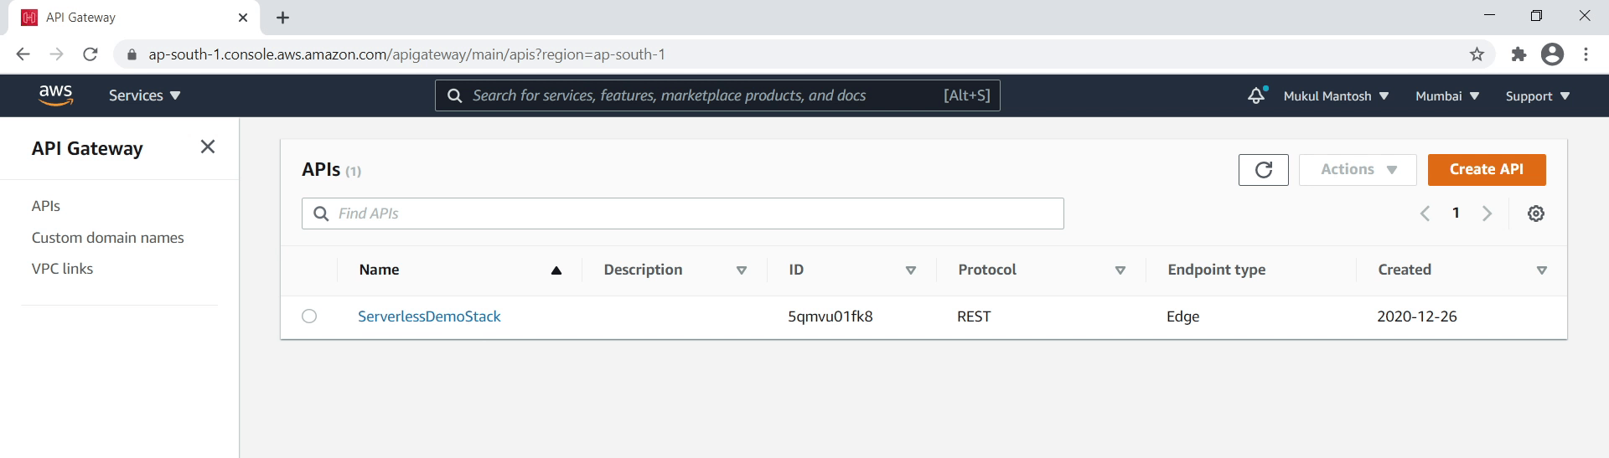Navigate to VPC links

[62, 269]
